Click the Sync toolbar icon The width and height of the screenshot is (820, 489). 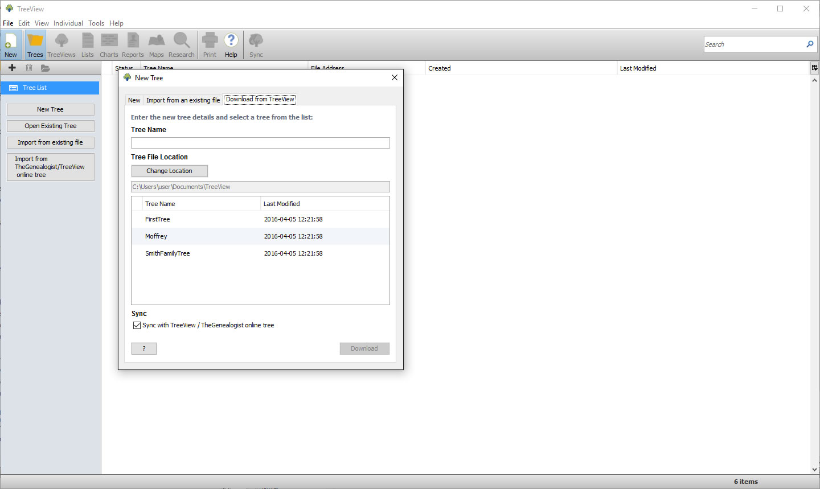(256, 45)
